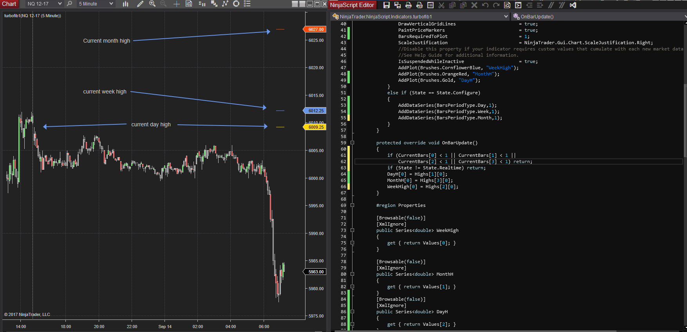
Task: Collapse the fold on line 75 getter
Action: [x=352, y=243]
